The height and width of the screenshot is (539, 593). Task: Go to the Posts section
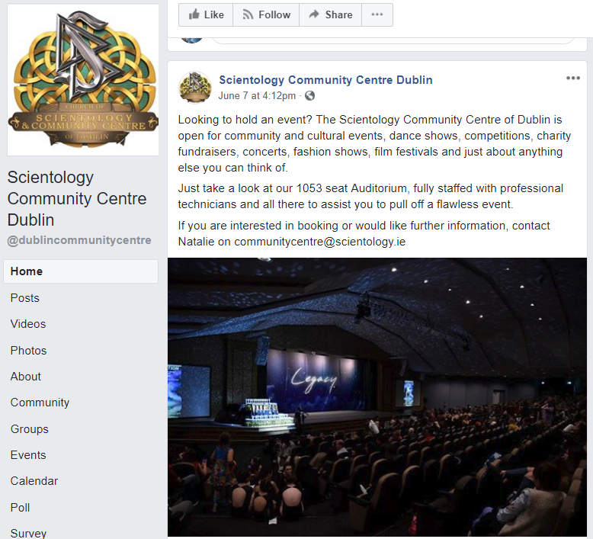(x=25, y=298)
